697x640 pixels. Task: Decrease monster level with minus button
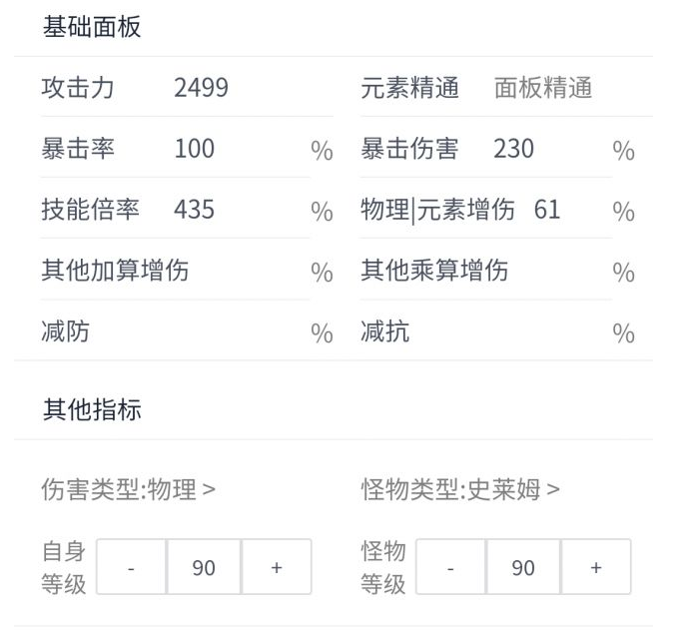(x=450, y=567)
